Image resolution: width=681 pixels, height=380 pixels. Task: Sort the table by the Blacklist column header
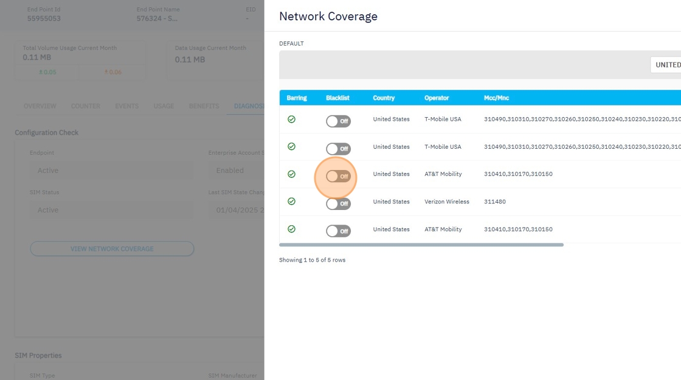(337, 98)
